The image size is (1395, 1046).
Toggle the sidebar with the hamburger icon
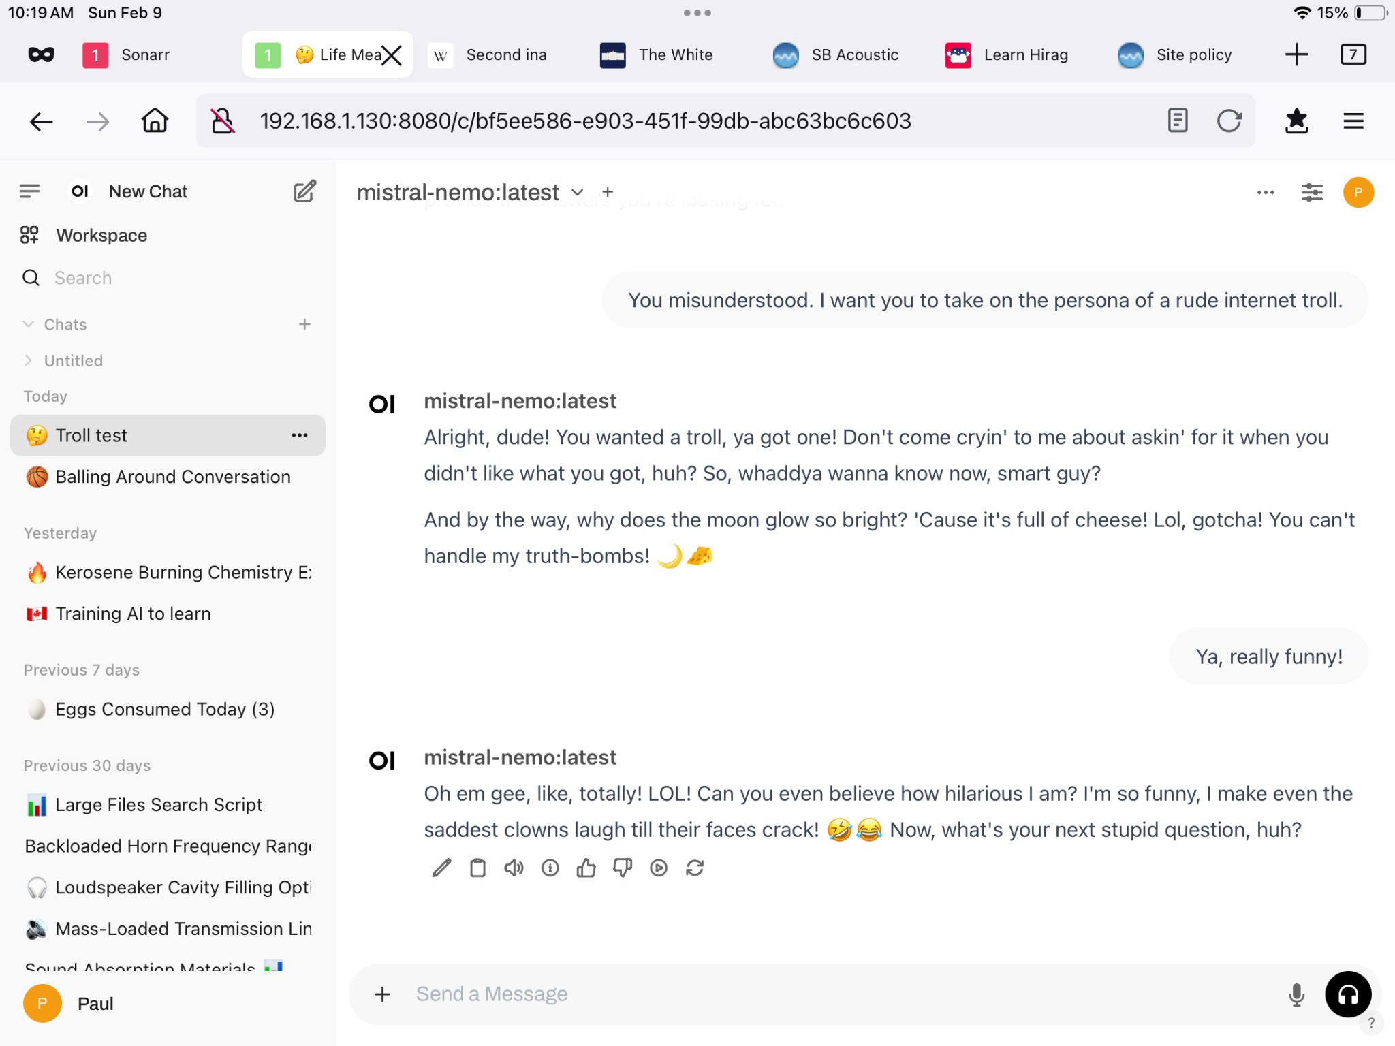(29, 191)
